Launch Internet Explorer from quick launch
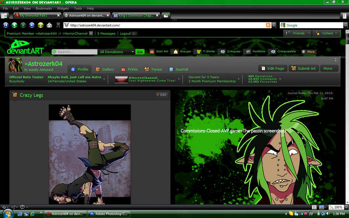The width and height of the screenshot is (349, 218). 33,214
